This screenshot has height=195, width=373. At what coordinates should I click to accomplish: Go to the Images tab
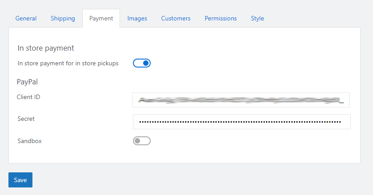click(x=137, y=18)
